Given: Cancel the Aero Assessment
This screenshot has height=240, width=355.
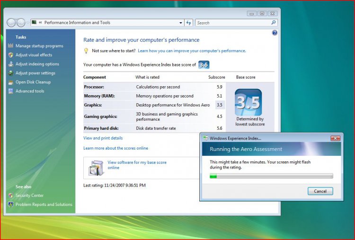Looking at the screenshot, I should click(320, 191).
